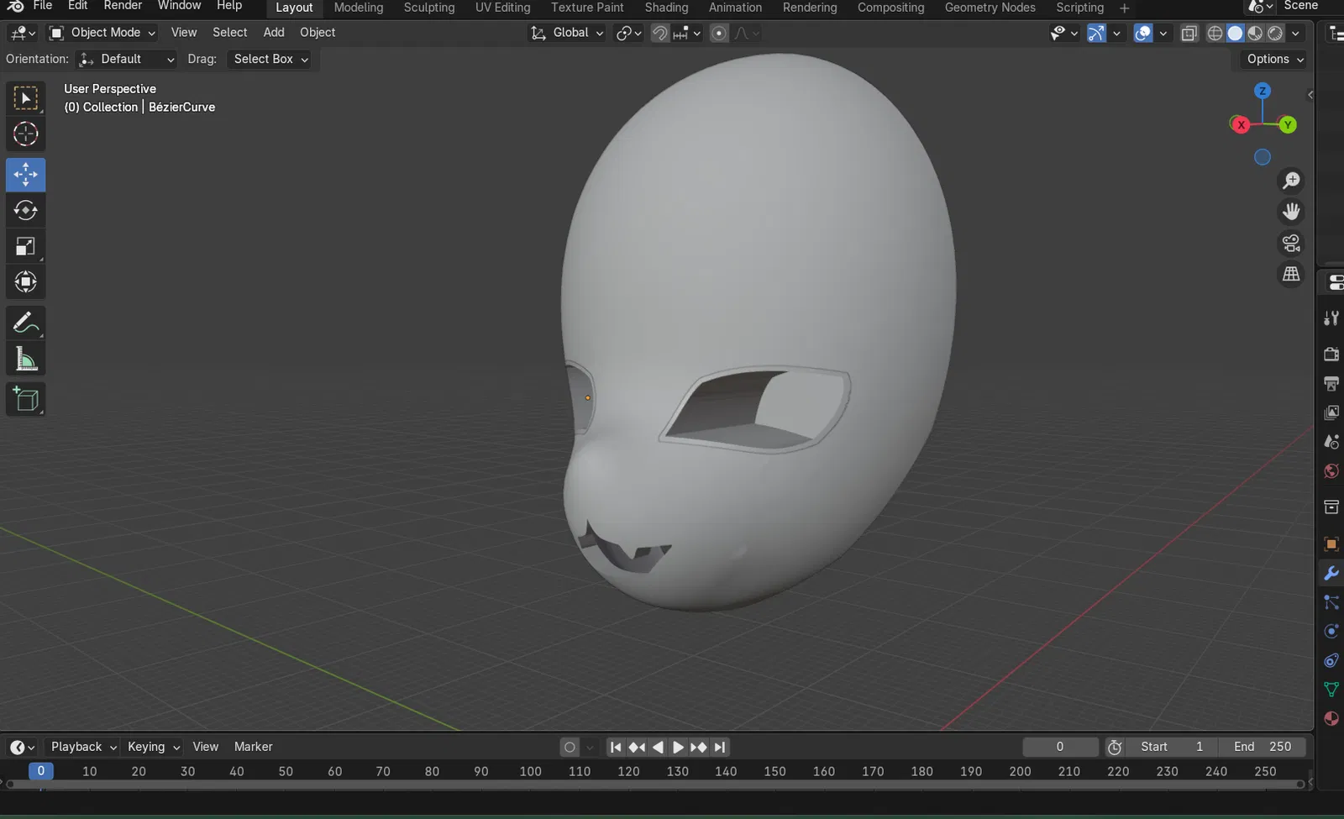Select the Cursor tool in toolbar
Viewport: 1344px width, 819px height.
[25, 134]
